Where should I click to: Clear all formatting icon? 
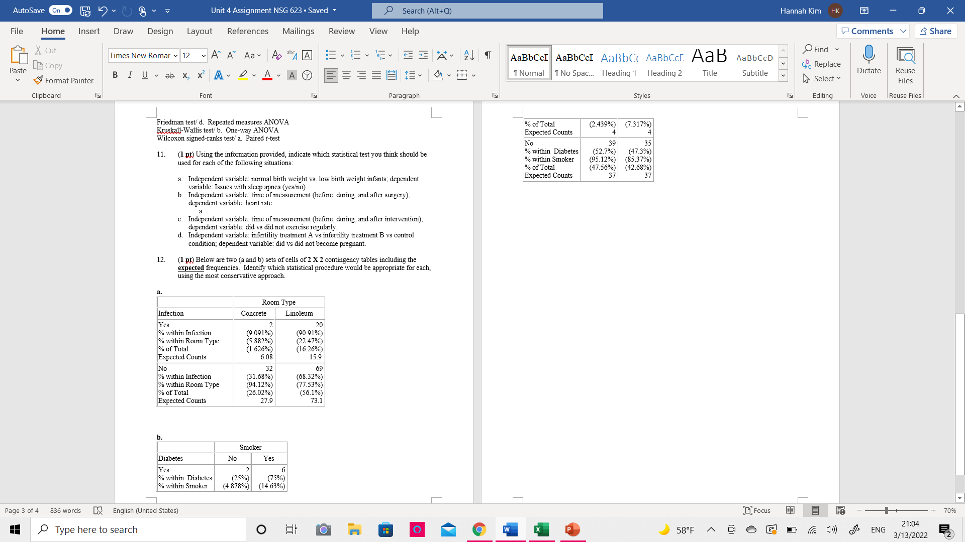276,55
